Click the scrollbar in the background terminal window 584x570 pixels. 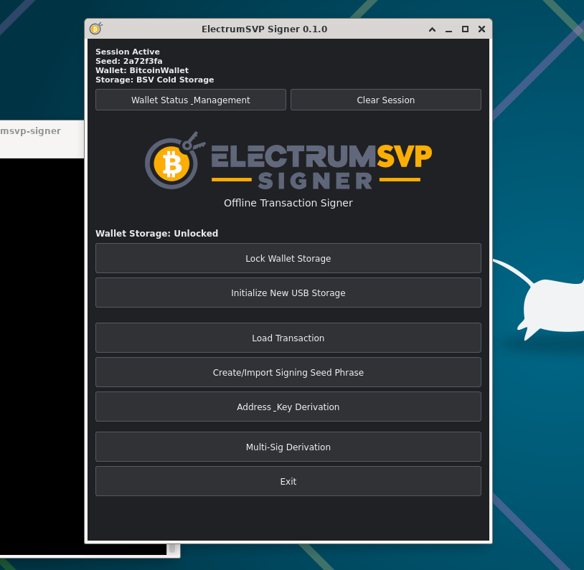click(172, 548)
